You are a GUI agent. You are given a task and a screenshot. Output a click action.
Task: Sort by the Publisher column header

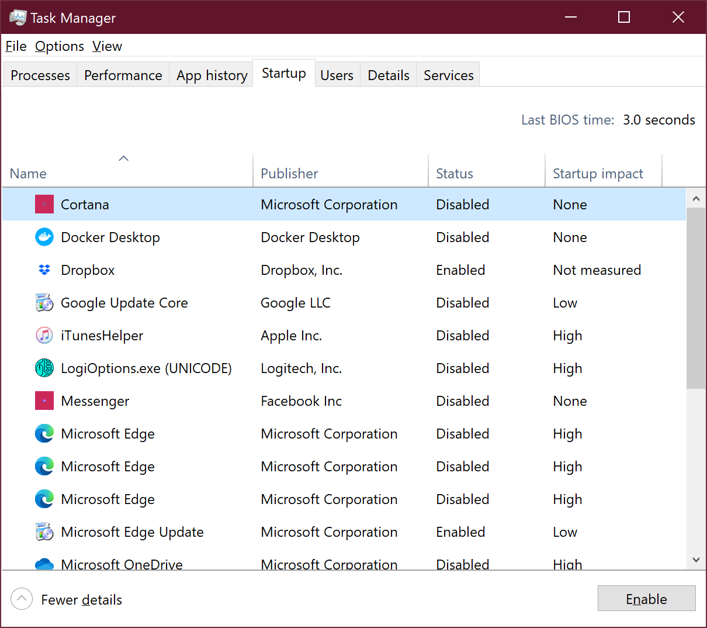point(341,170)
